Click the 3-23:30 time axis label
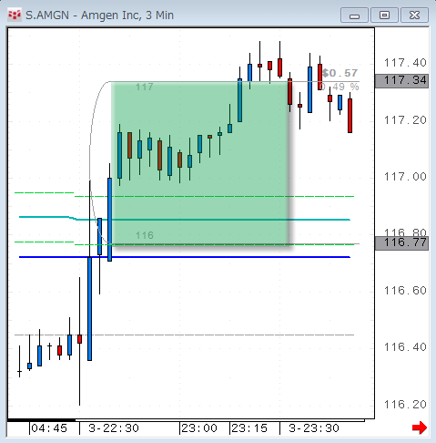This screenshot has height=443, width=436. (x=314, y=428)
